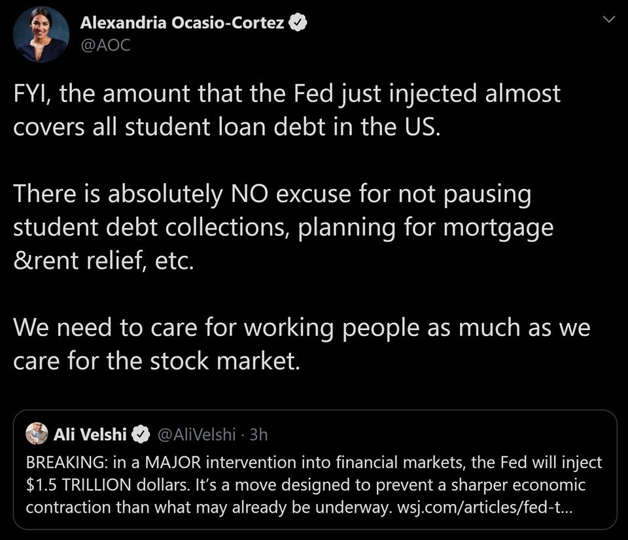Click Alexandria Ocasio-Cortez's profile photo
The width and height of the screenshot is (628, 540).
pos(41,35)
